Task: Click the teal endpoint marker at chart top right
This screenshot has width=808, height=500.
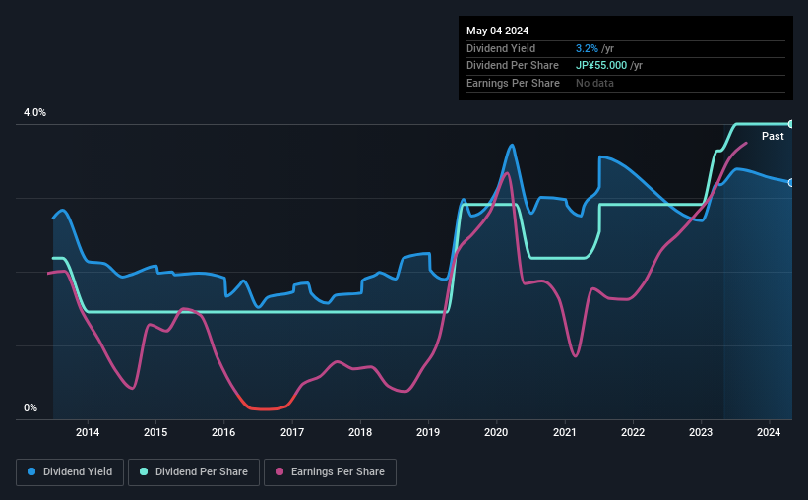Action: pos(791,124)
